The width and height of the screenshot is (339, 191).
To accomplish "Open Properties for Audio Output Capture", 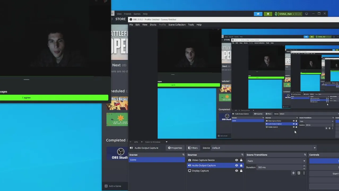I will click(x=175, y=148).
